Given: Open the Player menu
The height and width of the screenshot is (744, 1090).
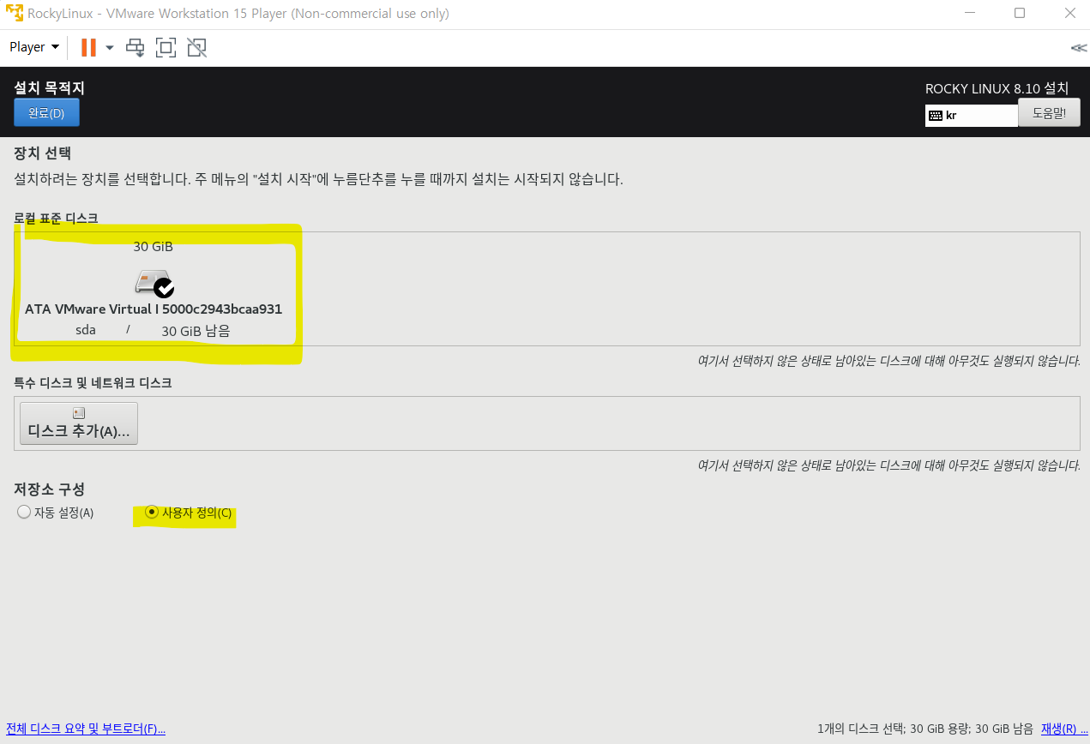Looking at the screenshot, I should [x=34, y=47].
